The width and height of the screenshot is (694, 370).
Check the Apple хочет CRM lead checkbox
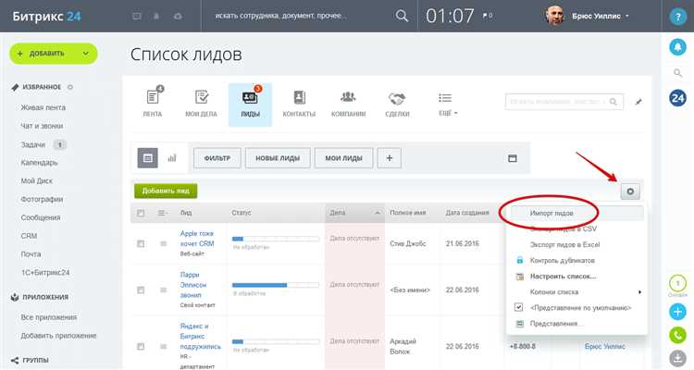[141, 243]
